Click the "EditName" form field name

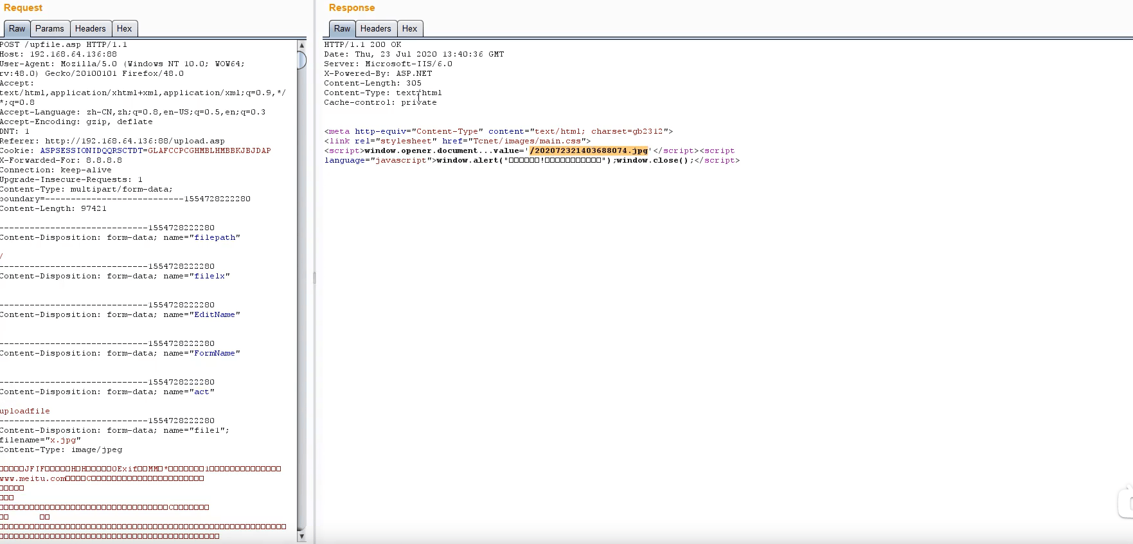tap(215, 314)
